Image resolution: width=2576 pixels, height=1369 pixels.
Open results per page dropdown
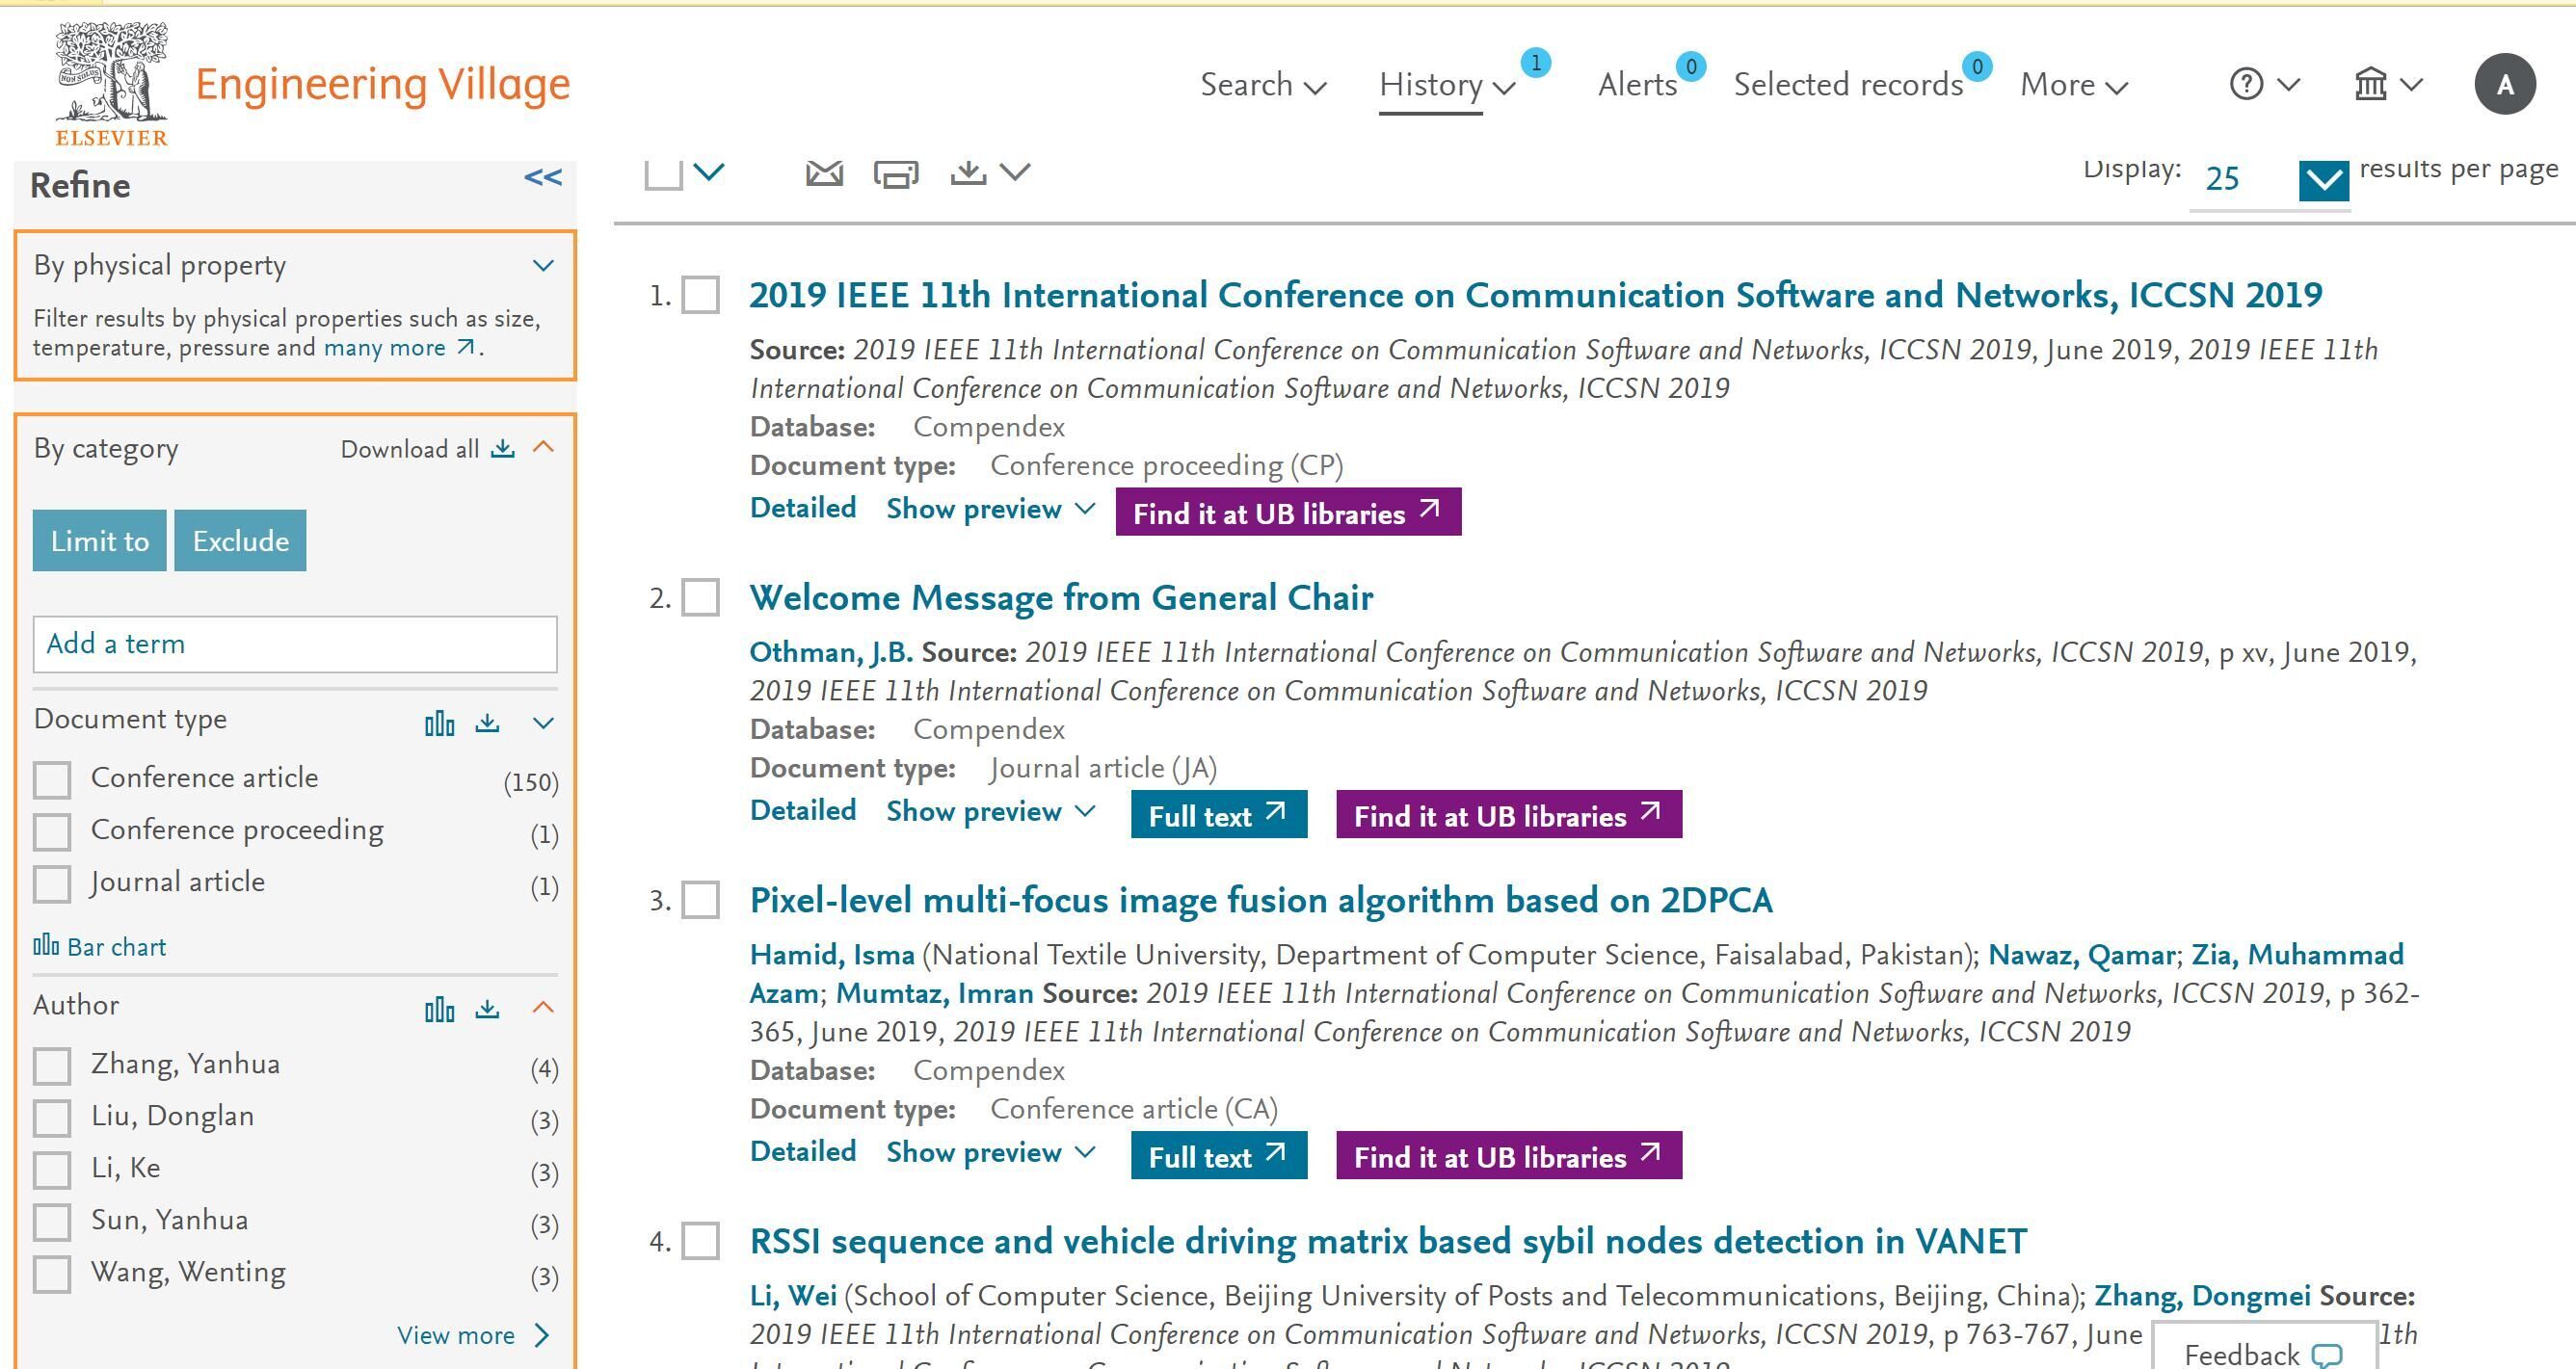2323,180
